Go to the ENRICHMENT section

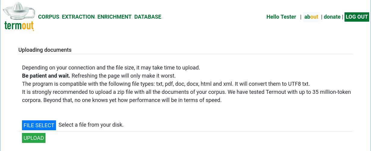pos(114,17)
